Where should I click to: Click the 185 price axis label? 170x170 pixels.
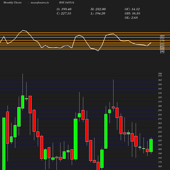pos(160,158)
